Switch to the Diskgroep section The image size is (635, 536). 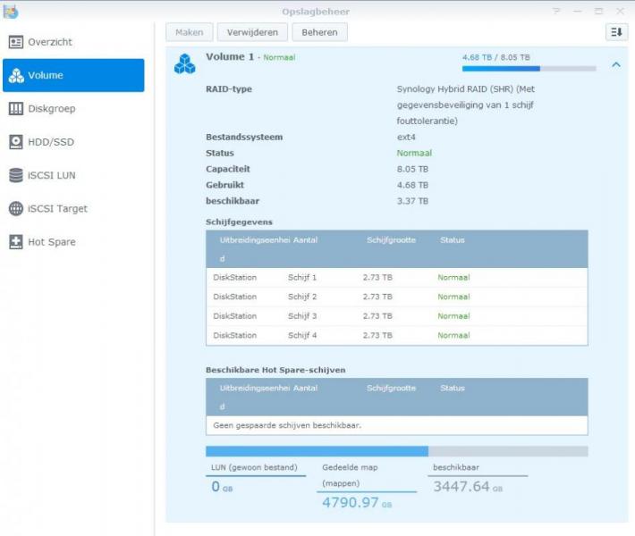coord(52,109)
